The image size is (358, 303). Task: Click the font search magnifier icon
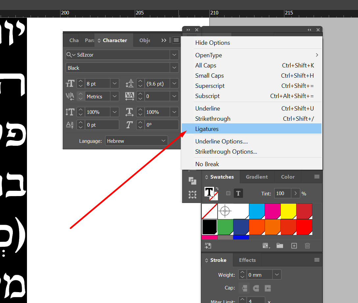pos(69,55)
